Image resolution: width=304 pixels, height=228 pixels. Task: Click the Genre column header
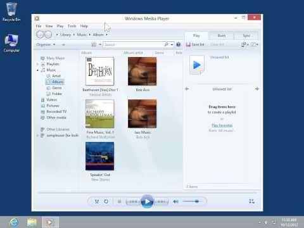[x=159, y=53]
